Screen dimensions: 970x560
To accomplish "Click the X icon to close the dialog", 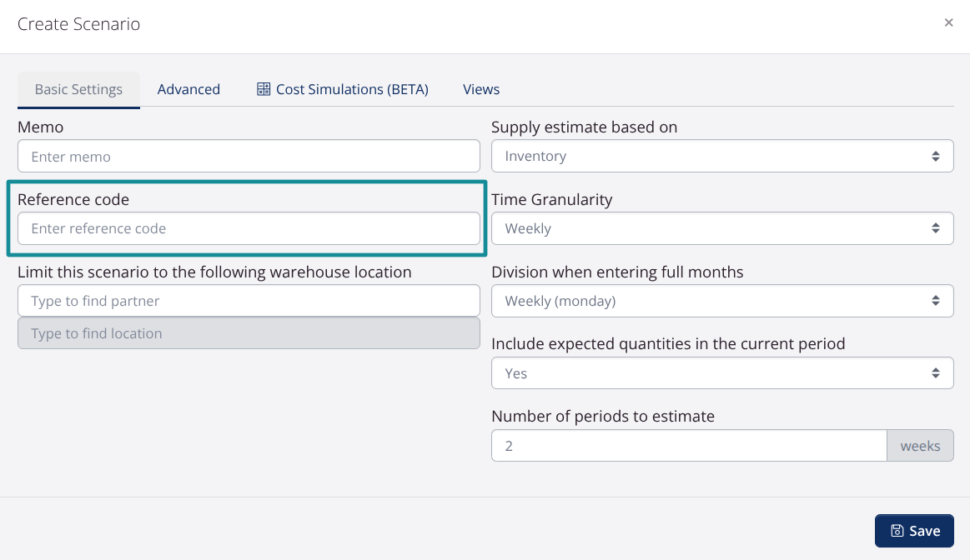I will [948, 22].
